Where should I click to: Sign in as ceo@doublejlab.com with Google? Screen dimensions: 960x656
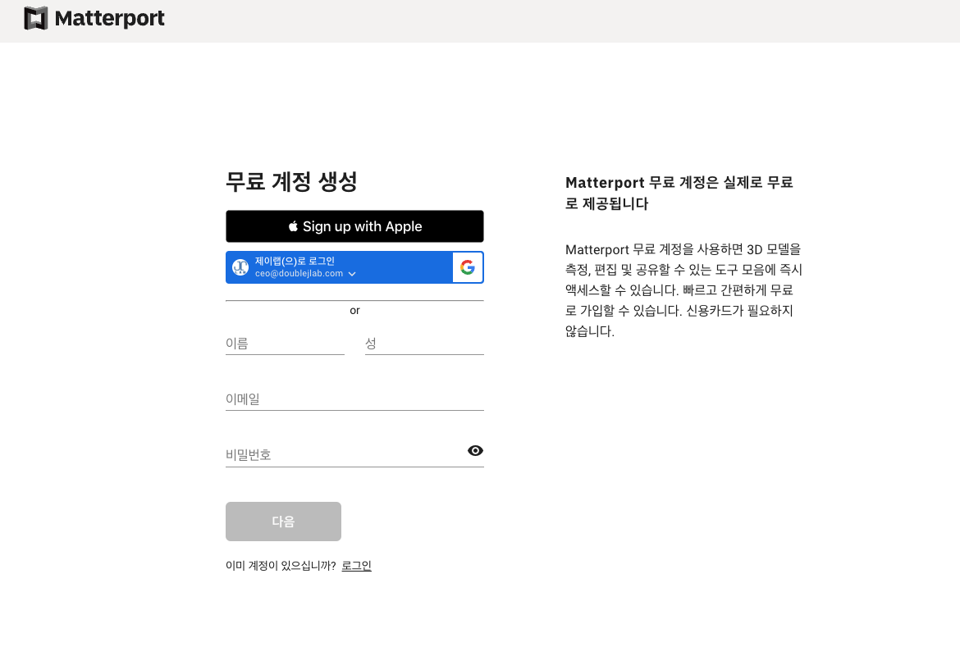tap(354, 267)
